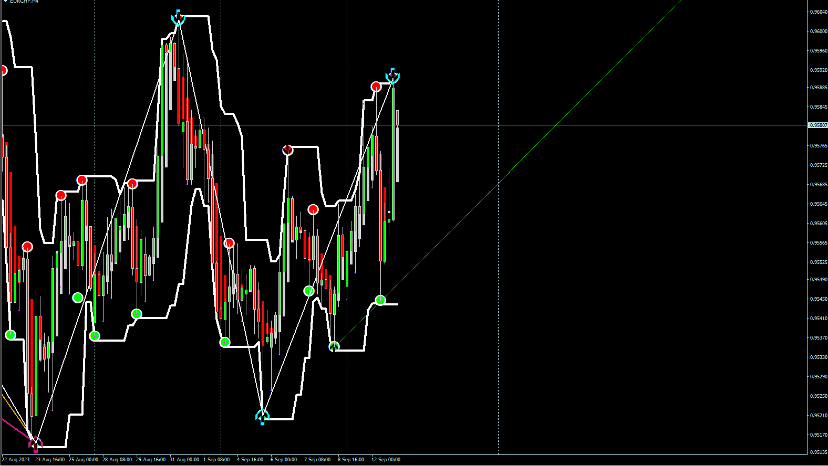
Task: Select the 0.95920 price scale label
Action: coord(819,70)
